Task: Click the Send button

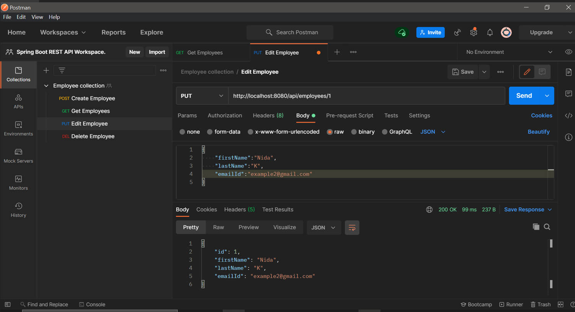Action: [524, 96]
